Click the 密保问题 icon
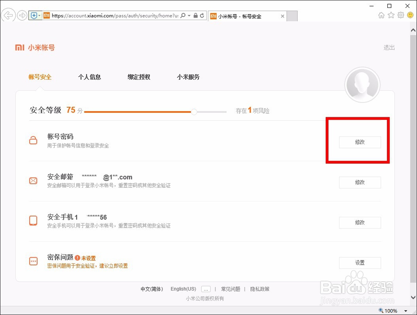417x315 pixels. coord(33,261)
